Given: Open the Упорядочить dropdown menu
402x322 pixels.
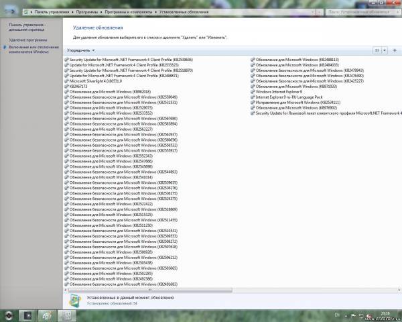Looking at the screenshot, I should [81, 50].
